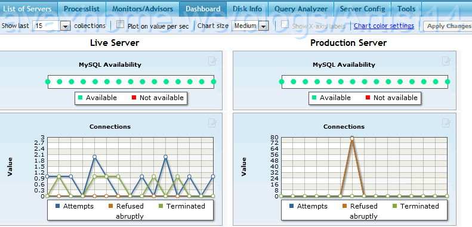This screenshot has width=472, height=227.
Task: Go to the Monitors/Advisors tab
Action: coord(143,9)
